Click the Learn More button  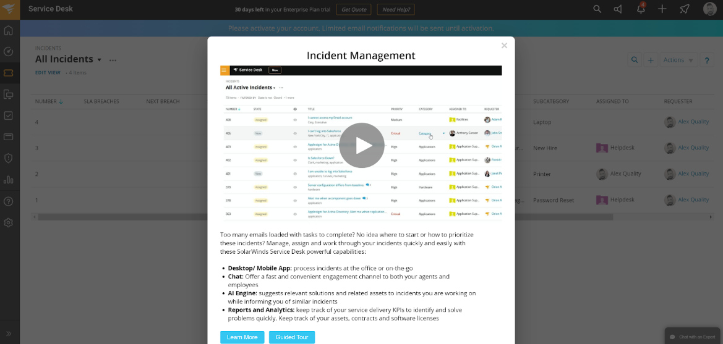tap(242, 337)
